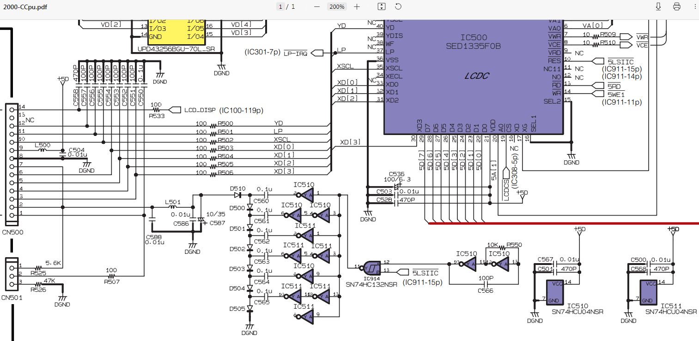This screenshot has height=341, width=699.
Task: Click resistor label R500
Action: point(225,123)
